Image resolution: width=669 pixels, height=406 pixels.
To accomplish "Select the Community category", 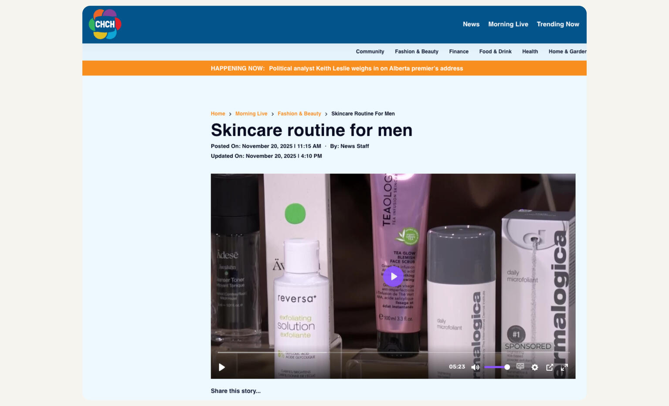I will pos(370,51).
